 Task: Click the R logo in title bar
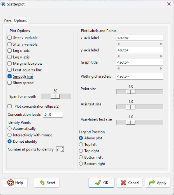[3, 4]
